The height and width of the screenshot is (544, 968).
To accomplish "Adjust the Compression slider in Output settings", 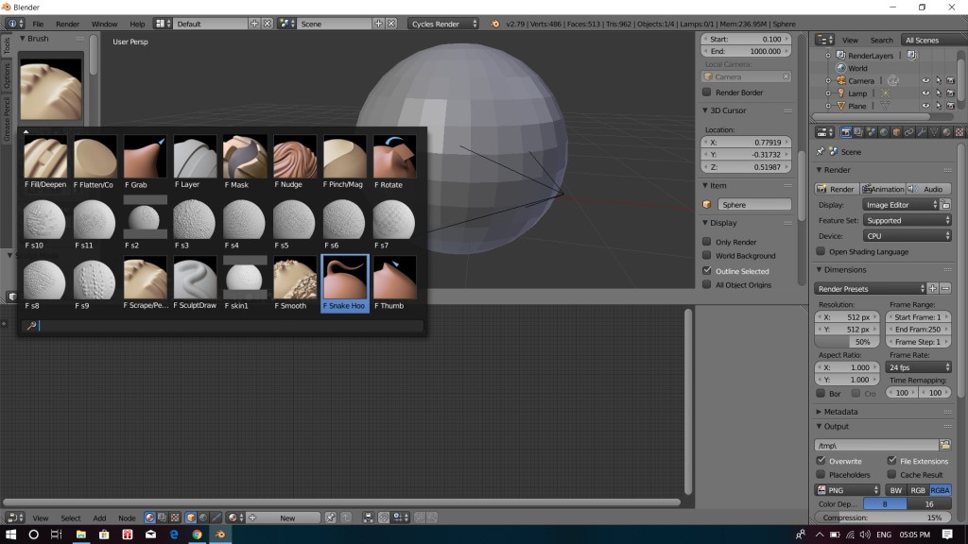I will coord(884,517).
